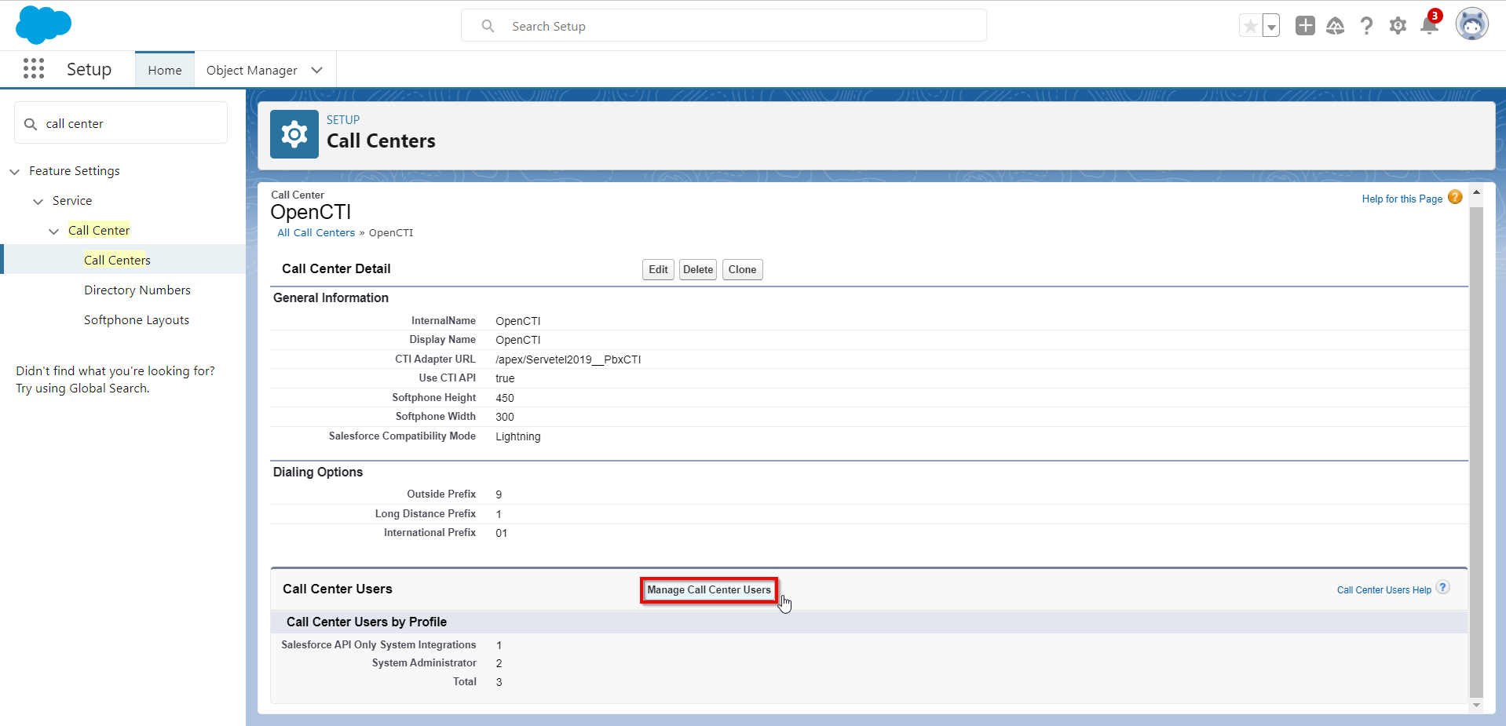The width and height of the screenshot is (1506, 726).
Task: Click the Help for this Page question icon
Action: (x=1455, y=197)
